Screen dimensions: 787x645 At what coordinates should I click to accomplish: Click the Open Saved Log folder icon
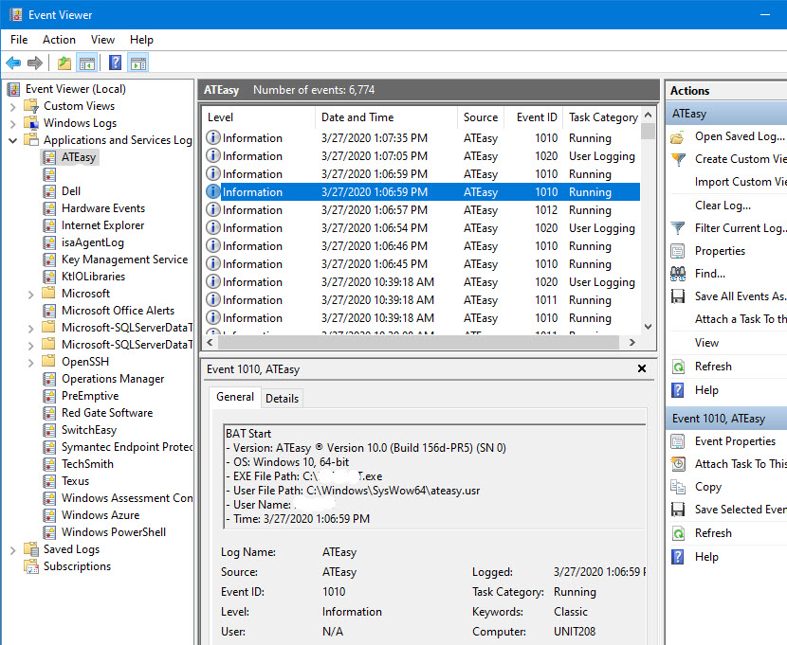(678, 136)
